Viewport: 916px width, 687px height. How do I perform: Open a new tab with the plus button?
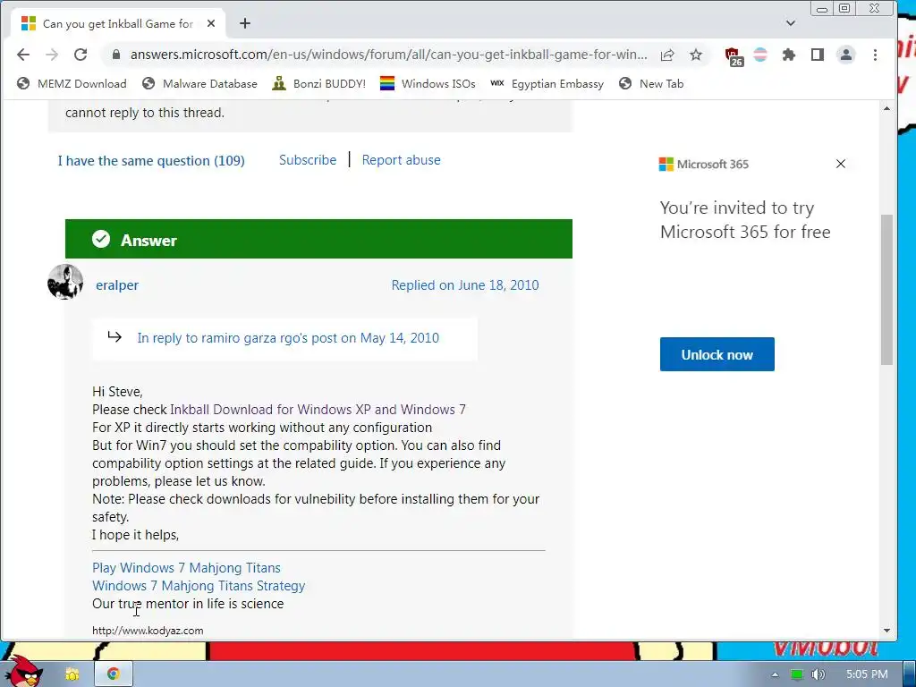245,23
